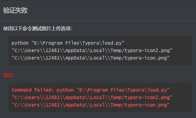
Task: Click the red 错误 label
Action: point(9,76)
